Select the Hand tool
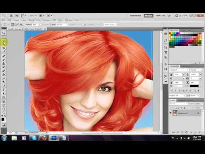205x154 pixels. point(3,109)
